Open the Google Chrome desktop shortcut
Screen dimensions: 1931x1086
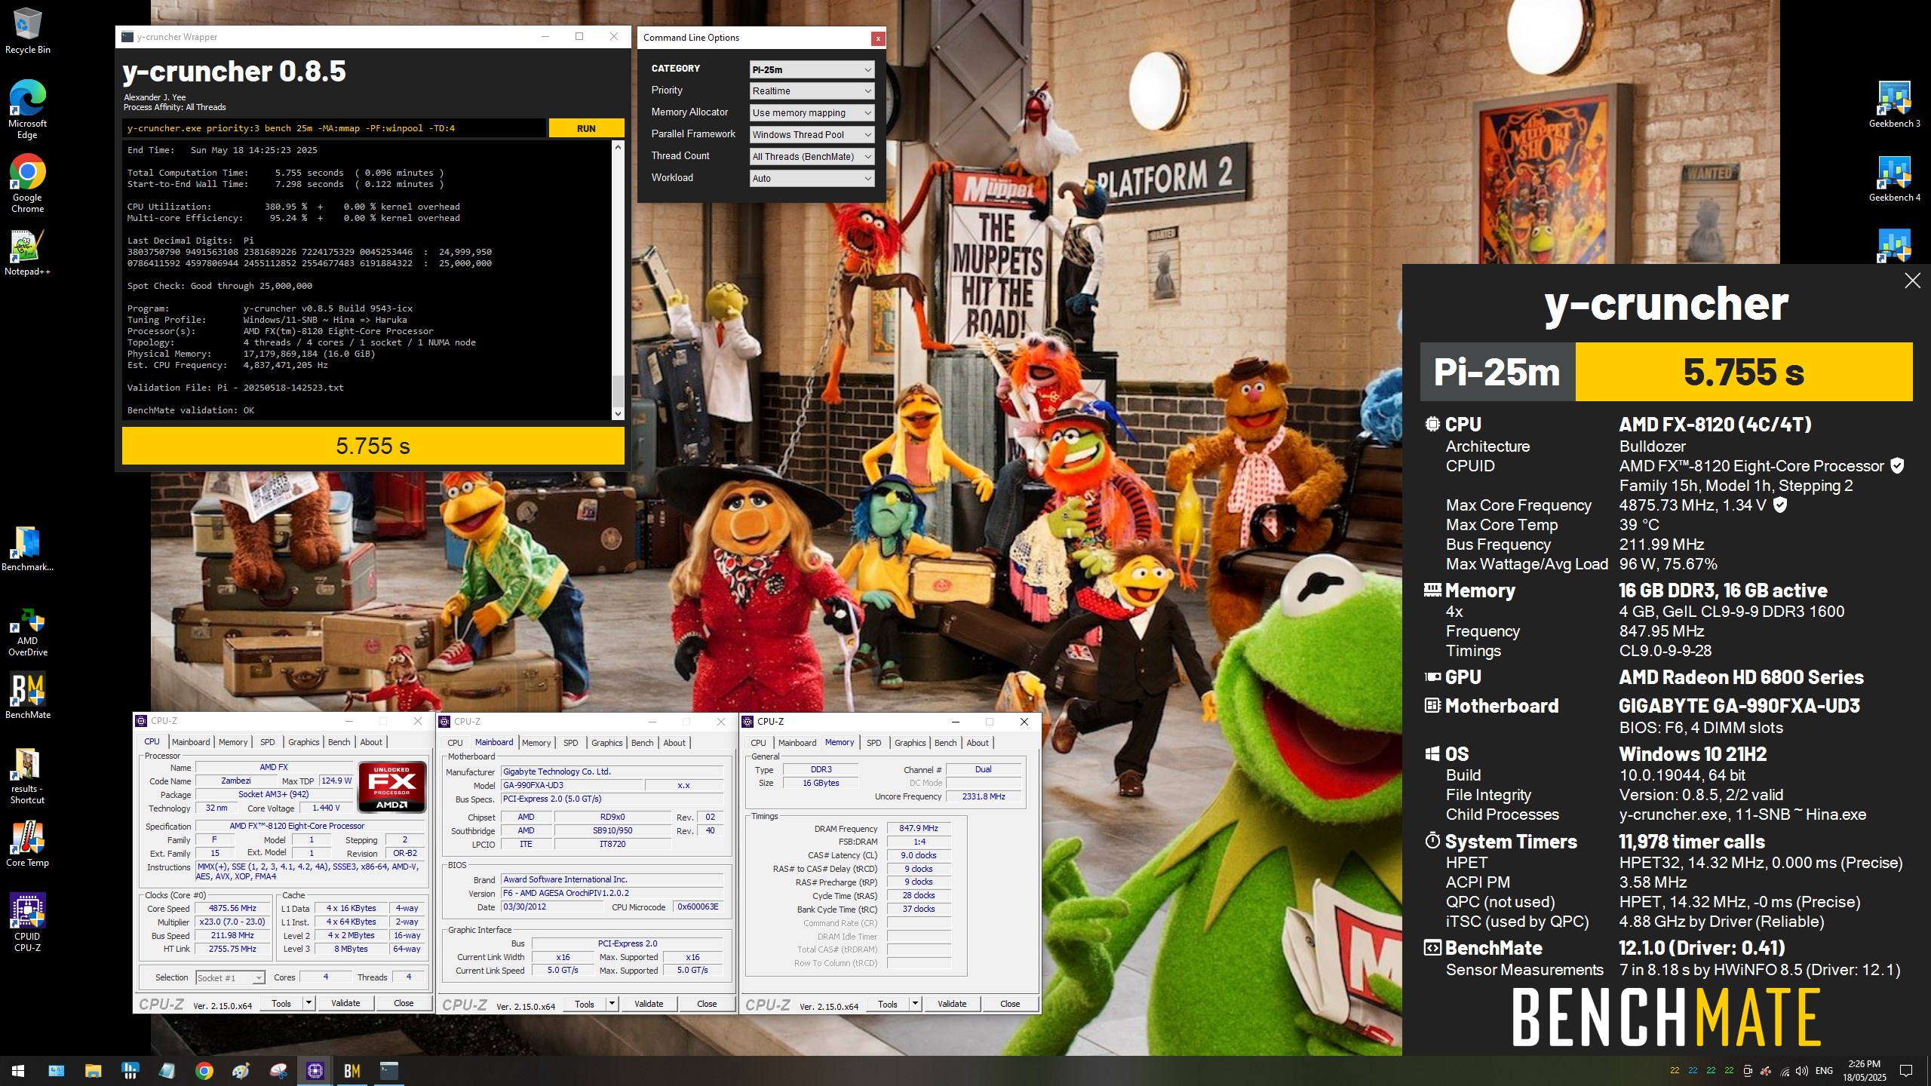[x=27, y=183]
